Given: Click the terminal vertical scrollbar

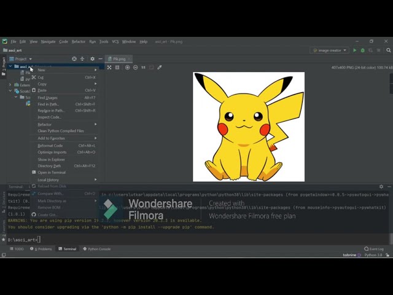Looking at the screenshot, I should click(x=391, y=238).
